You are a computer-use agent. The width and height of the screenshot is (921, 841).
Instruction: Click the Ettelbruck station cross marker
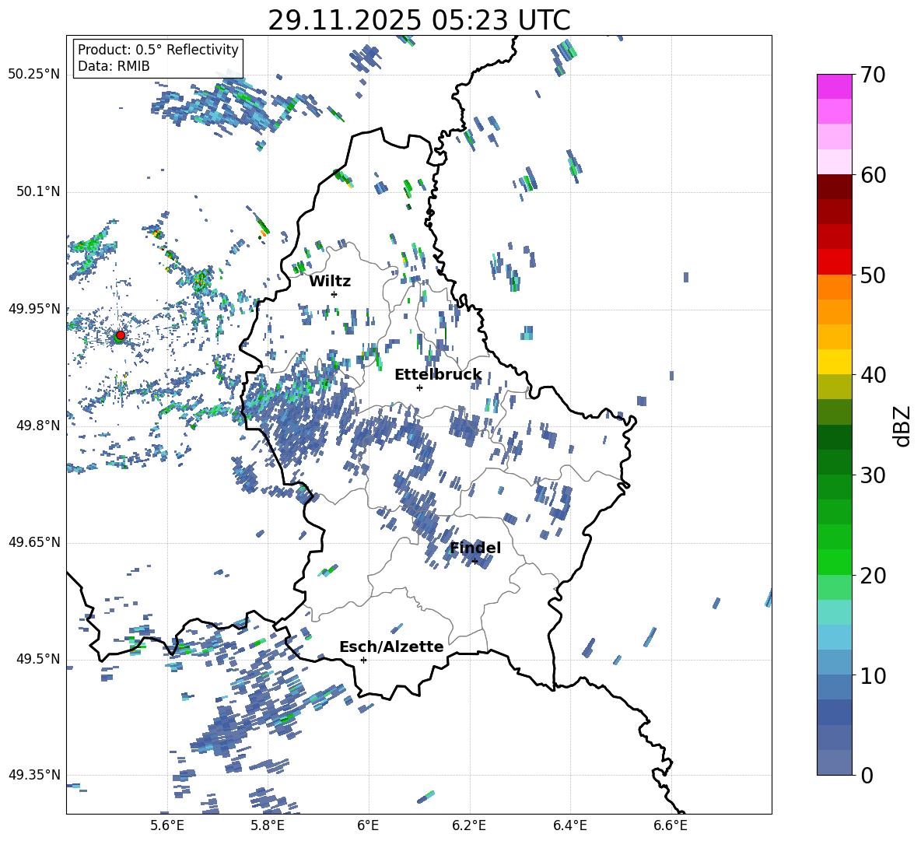(419, 387)
